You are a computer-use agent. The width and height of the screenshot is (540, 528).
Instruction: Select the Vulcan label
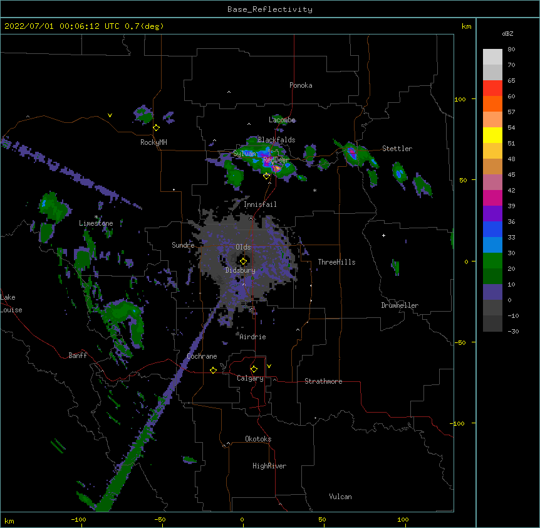click(340, 497)
